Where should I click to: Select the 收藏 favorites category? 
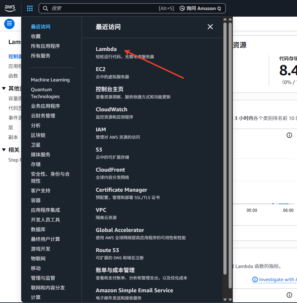tap(36, 36)
